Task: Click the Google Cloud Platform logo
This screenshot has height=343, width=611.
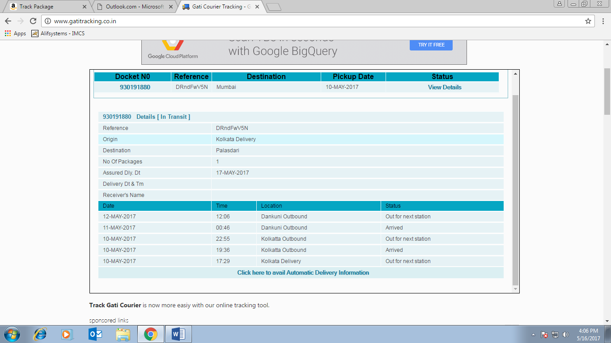Action: click(173, 49)
